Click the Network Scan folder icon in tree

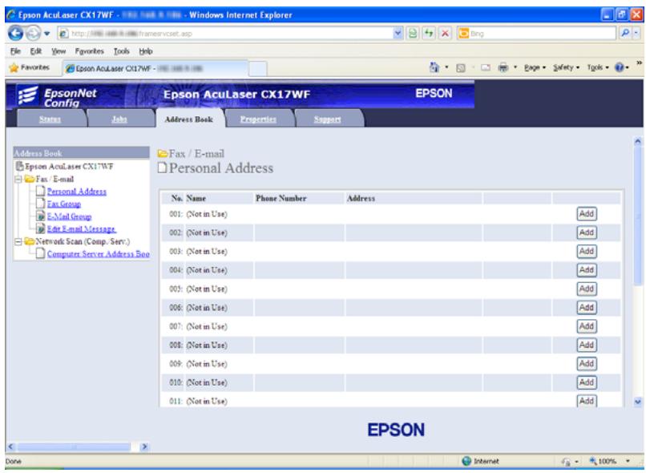pyautogui.click(x=29, y=241)
